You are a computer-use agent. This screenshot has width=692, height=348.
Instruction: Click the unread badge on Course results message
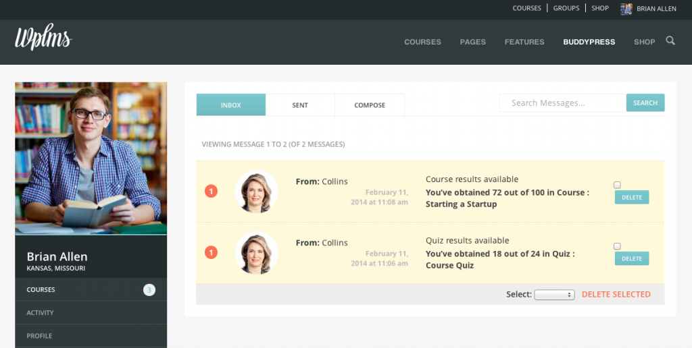tap(211, 192)
